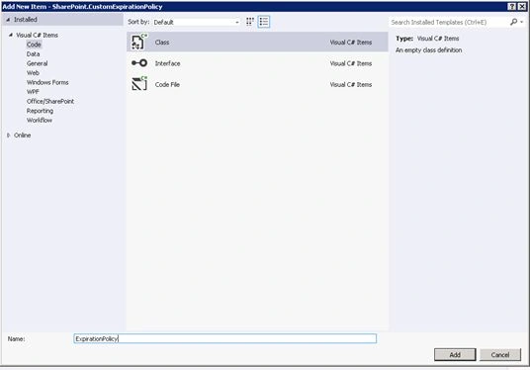The width and height of the screenshot is (530, 370).
Task: Collapse the Visual C# Items node
Action: click(11, 35)
